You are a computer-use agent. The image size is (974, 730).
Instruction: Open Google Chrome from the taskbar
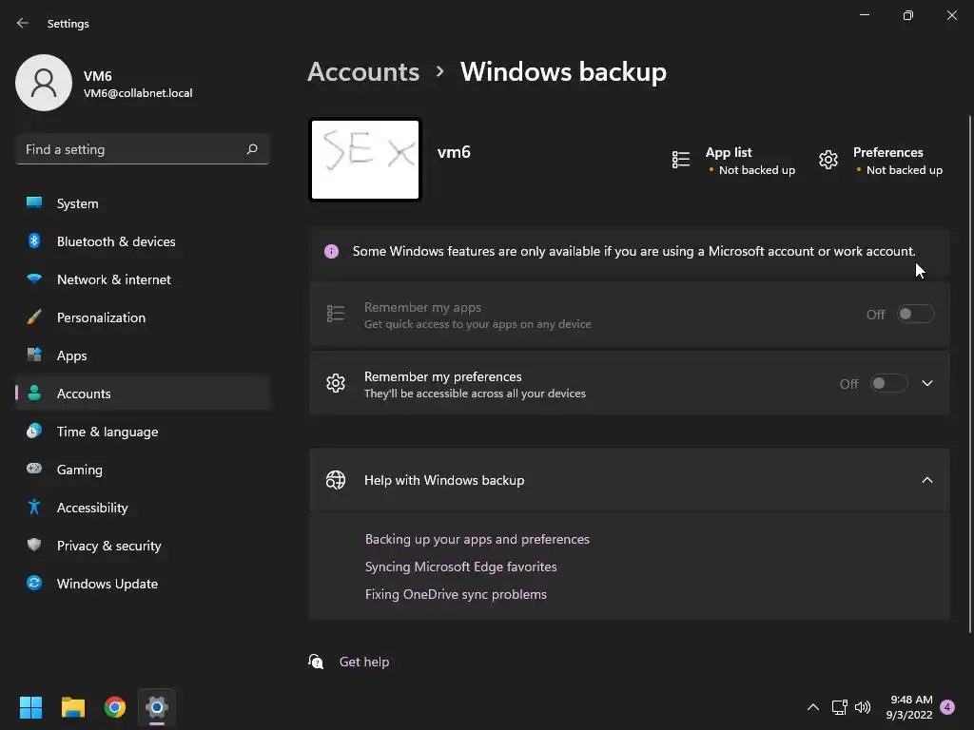click(115, 707)
